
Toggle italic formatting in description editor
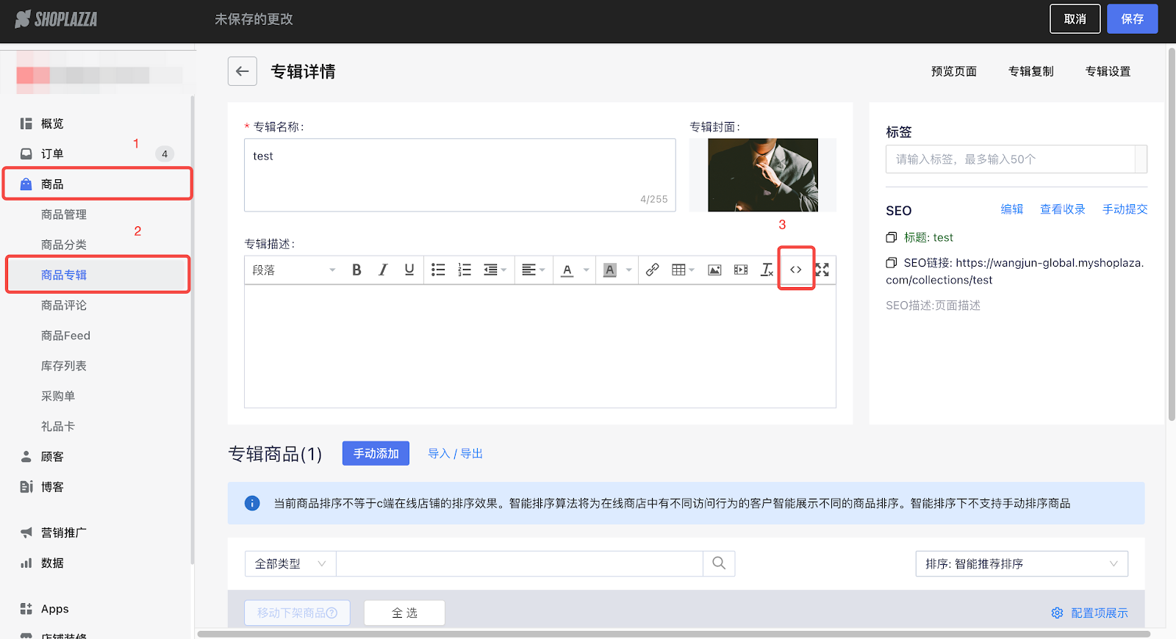(383, 270)
